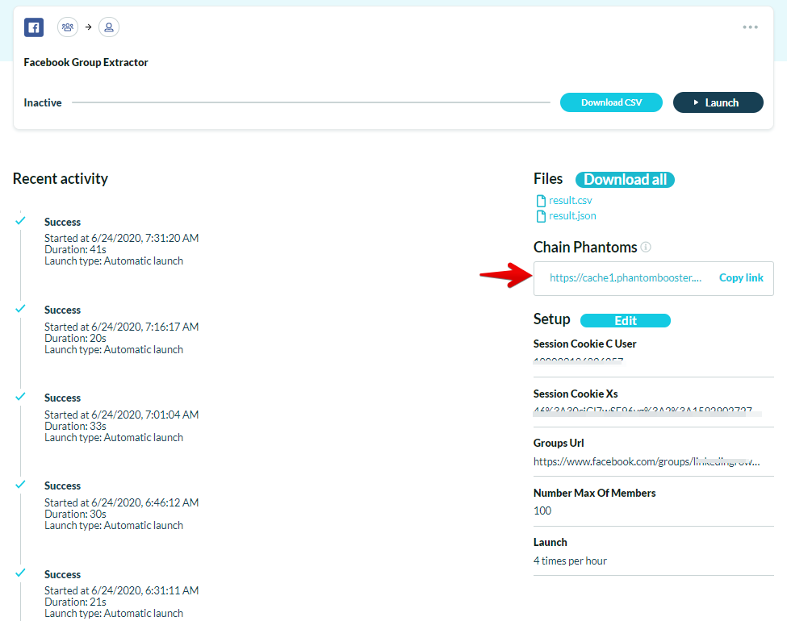The image size is (787, 621).
Task: Click the Inactive progress bar line
Action: click(312, 102)
